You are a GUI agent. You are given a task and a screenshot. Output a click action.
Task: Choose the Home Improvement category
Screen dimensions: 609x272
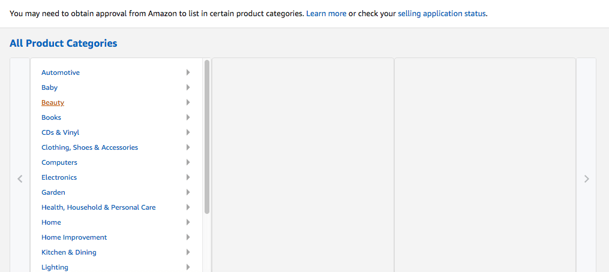[74, 237]
